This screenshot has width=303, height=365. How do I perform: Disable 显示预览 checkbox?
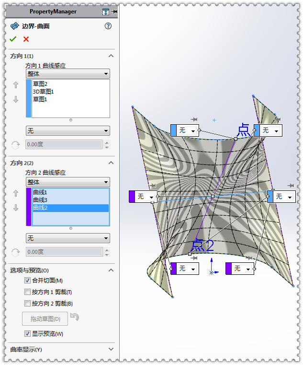pos(27,334)
